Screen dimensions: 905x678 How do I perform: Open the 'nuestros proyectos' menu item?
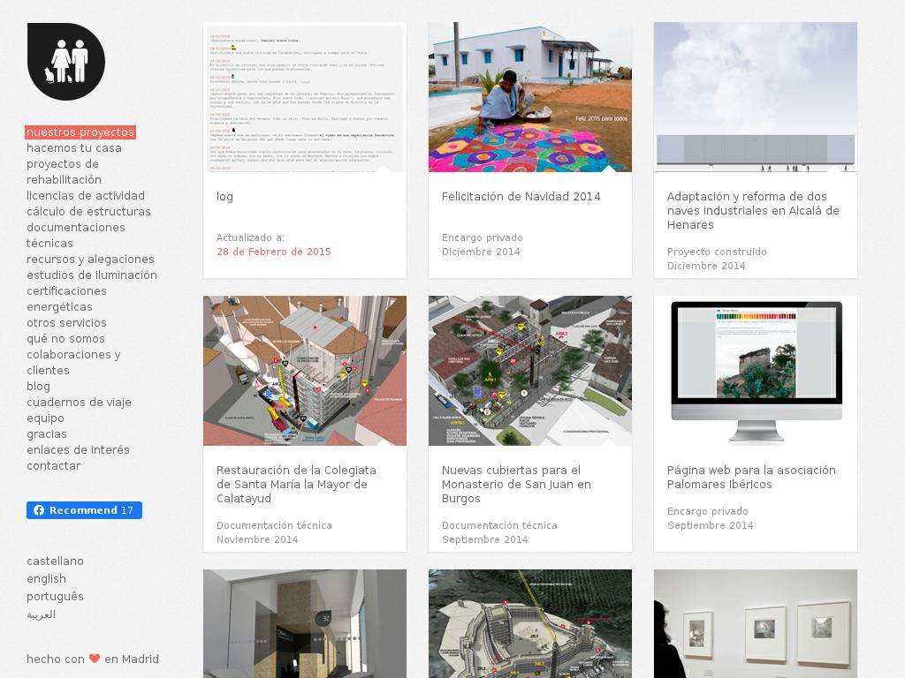(80, 132)
